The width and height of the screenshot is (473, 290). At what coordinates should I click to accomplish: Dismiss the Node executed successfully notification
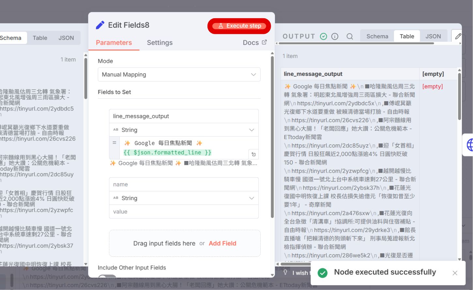pyautogui.click(x=455, y=273)
